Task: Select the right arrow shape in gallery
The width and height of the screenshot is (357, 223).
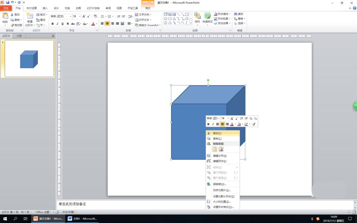Action: pyautogui.click(x=187, y=19)
